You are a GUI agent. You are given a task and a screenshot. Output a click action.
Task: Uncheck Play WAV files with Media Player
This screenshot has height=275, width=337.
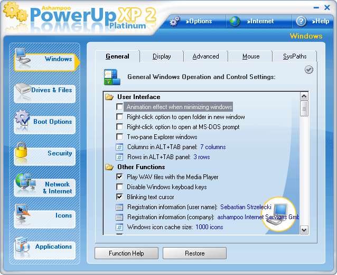(120, 177)
